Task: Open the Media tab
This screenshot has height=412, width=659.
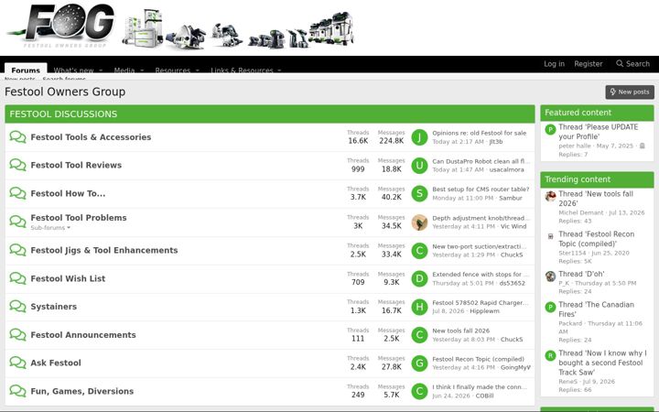Action: click(124, 70)
